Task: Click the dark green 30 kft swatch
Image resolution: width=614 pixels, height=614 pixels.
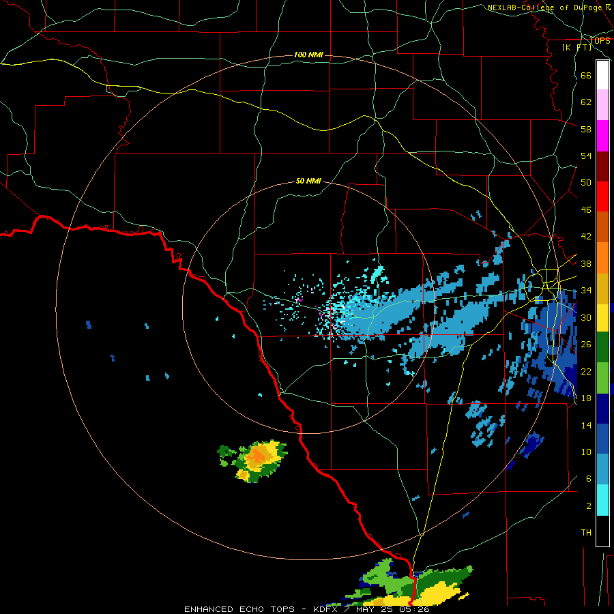Action: (x=602, y=347)
